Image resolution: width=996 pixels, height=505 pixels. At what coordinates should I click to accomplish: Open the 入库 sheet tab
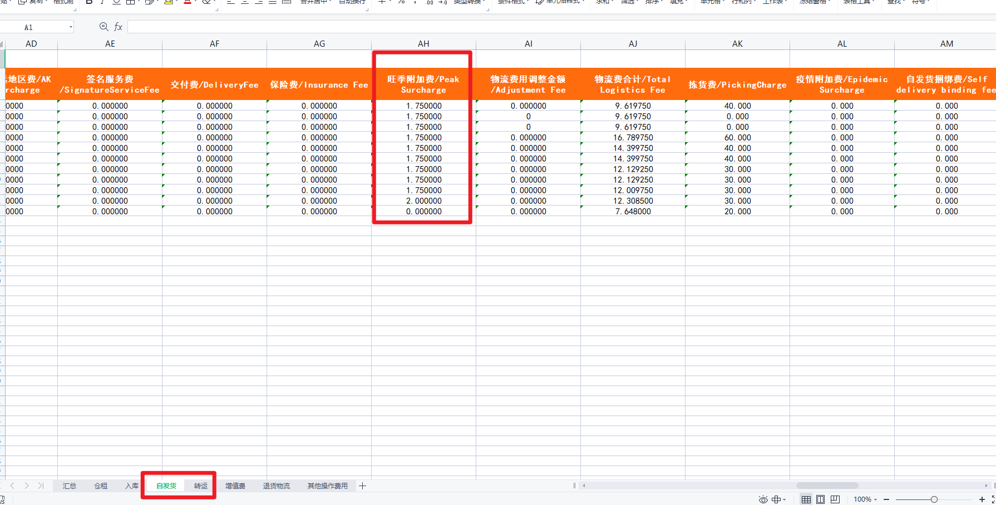[x=132, y=486]
